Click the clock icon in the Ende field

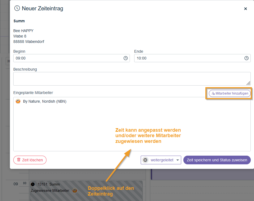[246, 58]
